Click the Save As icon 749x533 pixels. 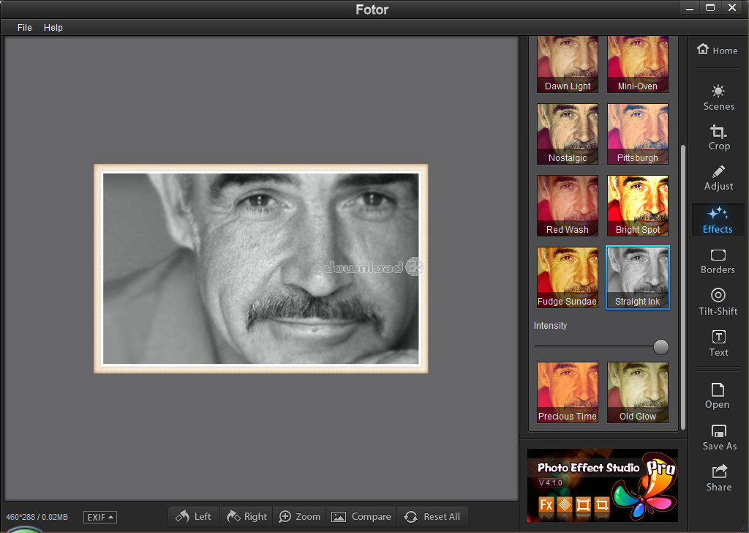point(719,436)
